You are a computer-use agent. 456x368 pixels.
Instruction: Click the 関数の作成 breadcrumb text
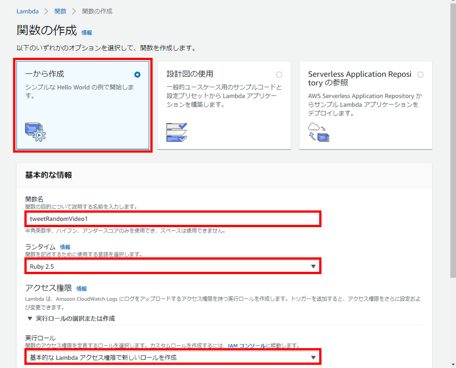(x=97, y=11)
